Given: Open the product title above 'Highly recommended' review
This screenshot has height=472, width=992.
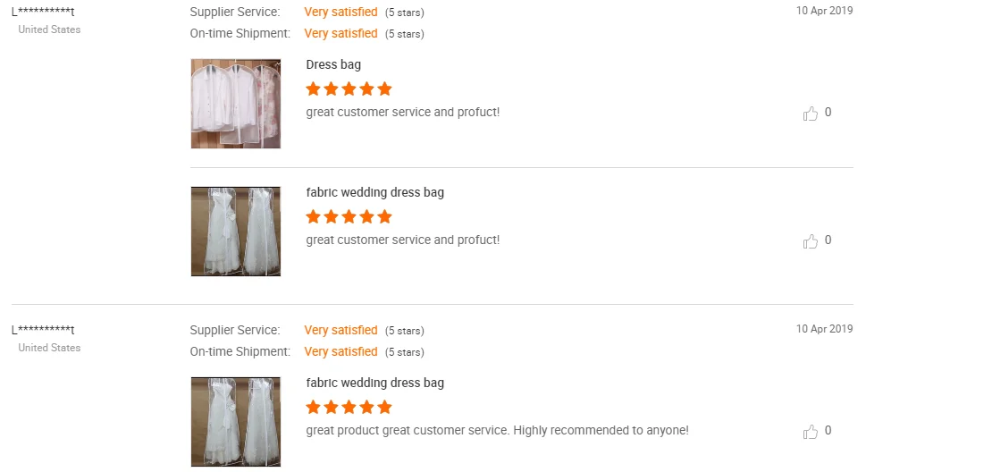Looking at the screenshot, I should point(374,383).
